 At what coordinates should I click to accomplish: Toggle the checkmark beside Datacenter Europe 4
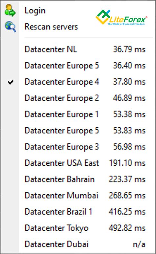tap(11, 82)
